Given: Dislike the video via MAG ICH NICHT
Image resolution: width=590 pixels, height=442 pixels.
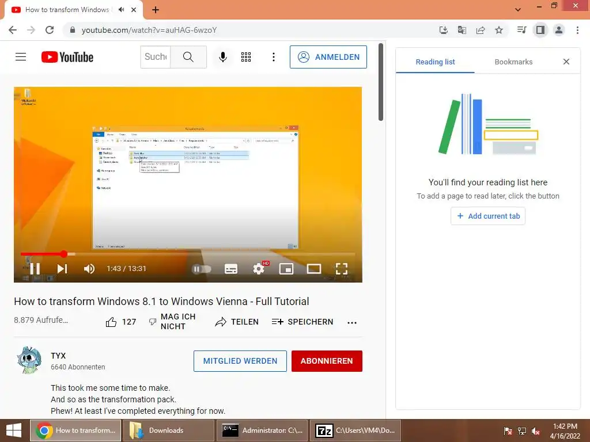Looking at the screenshot, I should (x=172, y=322).
